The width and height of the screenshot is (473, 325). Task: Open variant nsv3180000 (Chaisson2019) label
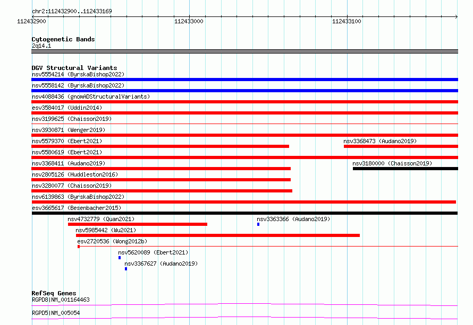click(x=392, y=163)
